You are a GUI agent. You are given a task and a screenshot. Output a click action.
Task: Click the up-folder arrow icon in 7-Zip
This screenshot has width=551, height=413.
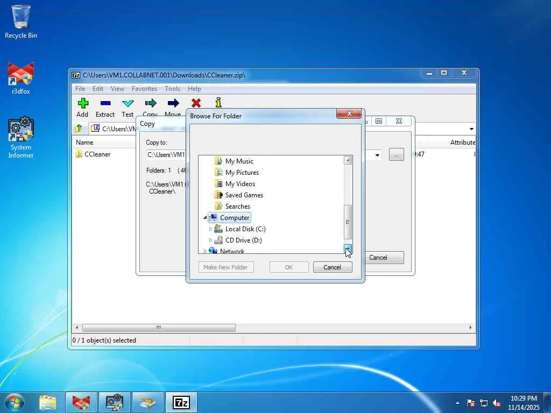pos(79,129)
